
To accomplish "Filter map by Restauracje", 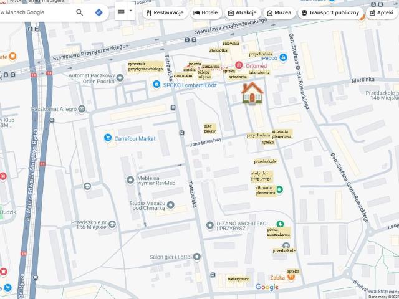I will tap(165, 12).
